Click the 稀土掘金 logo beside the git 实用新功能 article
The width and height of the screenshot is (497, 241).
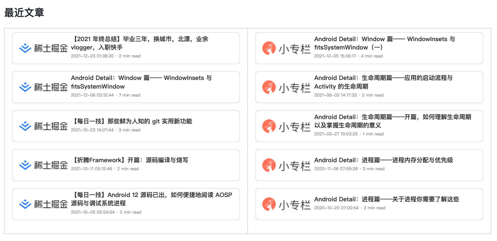point(43,126)
